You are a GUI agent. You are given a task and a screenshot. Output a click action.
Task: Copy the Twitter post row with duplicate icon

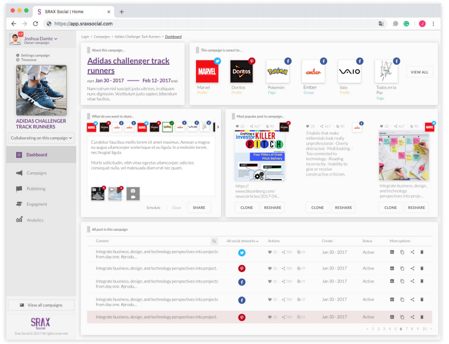click(x=402, y=252)
